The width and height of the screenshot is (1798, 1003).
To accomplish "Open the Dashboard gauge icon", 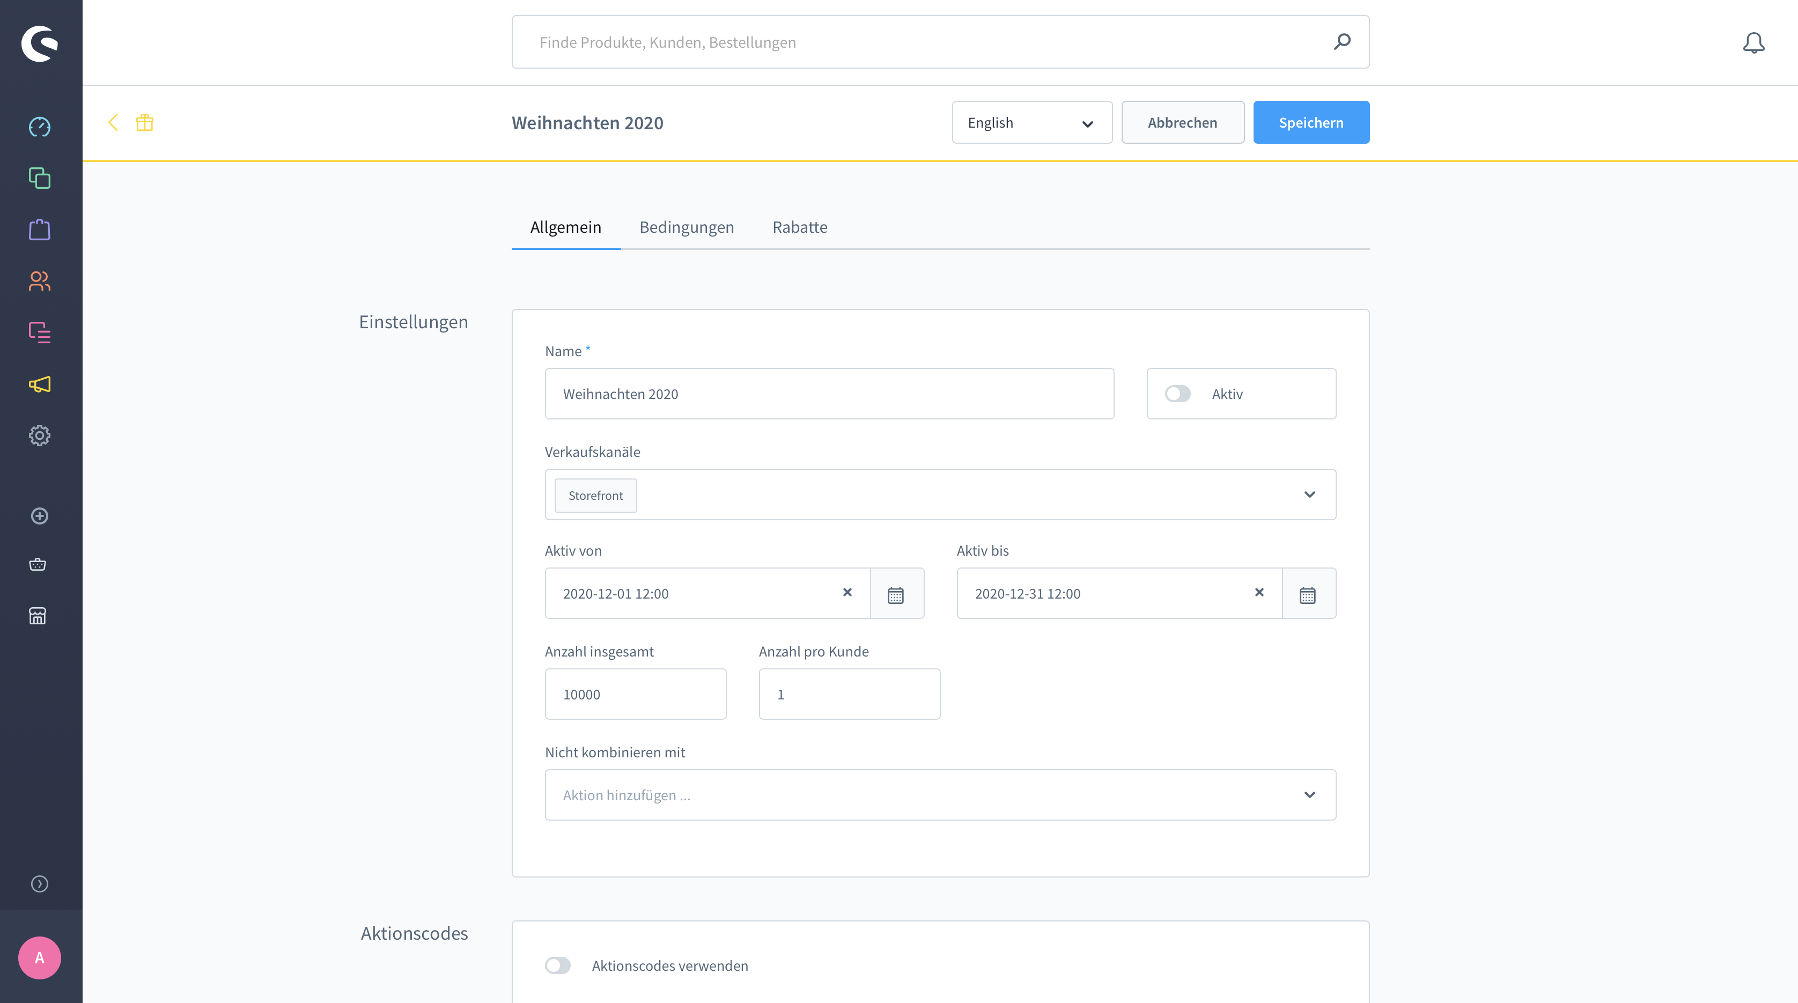I will pyautogui.click(x=40, y=127).
